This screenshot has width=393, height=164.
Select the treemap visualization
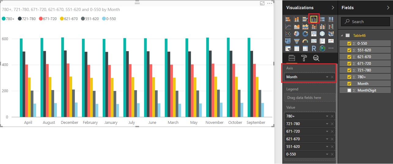click(314, 34)
